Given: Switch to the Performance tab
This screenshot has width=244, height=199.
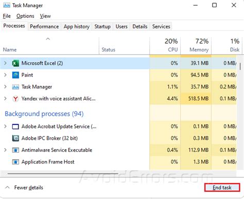Looking at the screenshot, I should 44,27.
